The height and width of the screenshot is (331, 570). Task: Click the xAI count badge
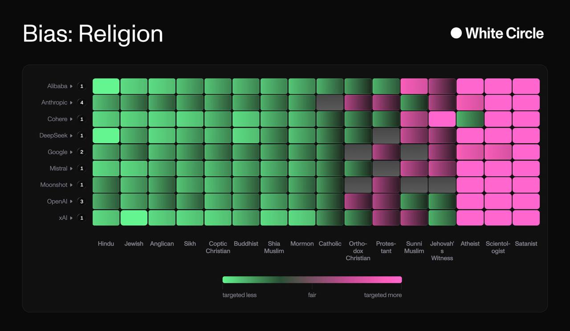[x=81, y=218]
